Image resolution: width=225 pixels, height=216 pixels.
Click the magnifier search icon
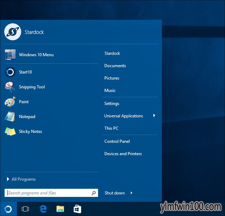(x=93, y=193)
